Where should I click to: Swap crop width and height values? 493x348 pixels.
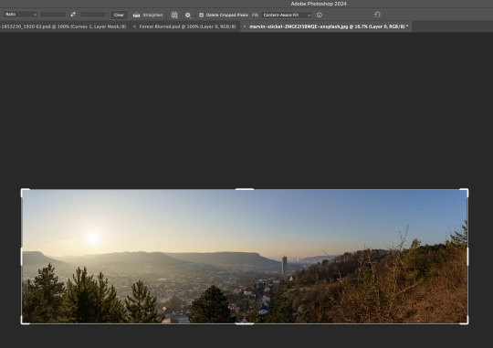click(73, 15)
